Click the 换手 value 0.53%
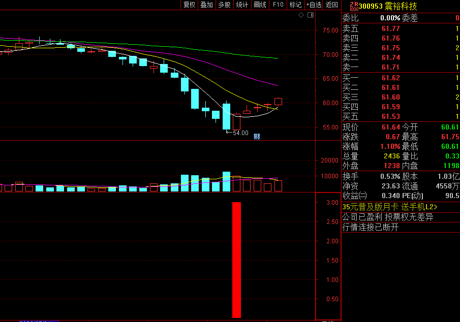Image resolution: width=460 pixels, height=322 pixels. [x=390, y=176]
